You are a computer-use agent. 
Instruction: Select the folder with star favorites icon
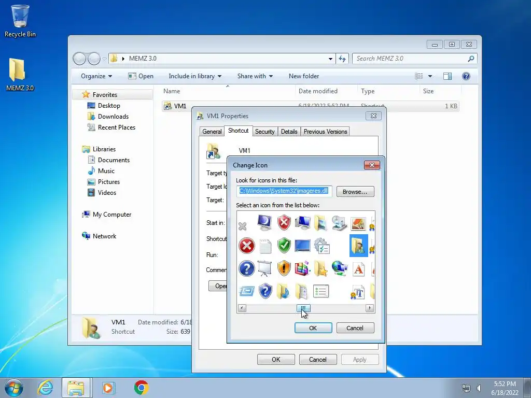320,269
